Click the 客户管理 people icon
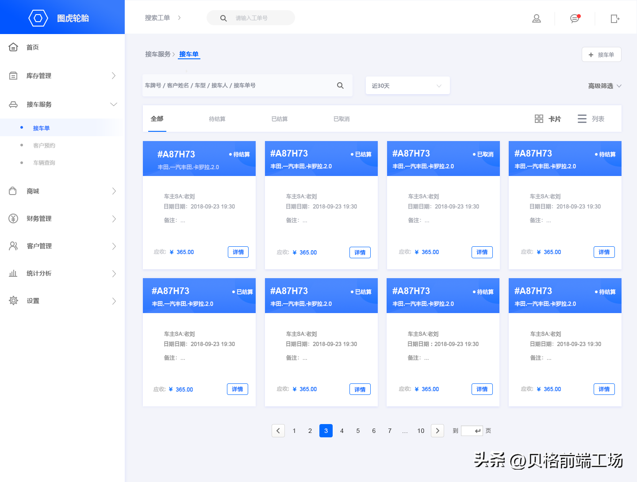637x482 pixels. point(13,246)
